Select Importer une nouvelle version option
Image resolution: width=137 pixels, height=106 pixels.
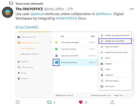(115, 52)
